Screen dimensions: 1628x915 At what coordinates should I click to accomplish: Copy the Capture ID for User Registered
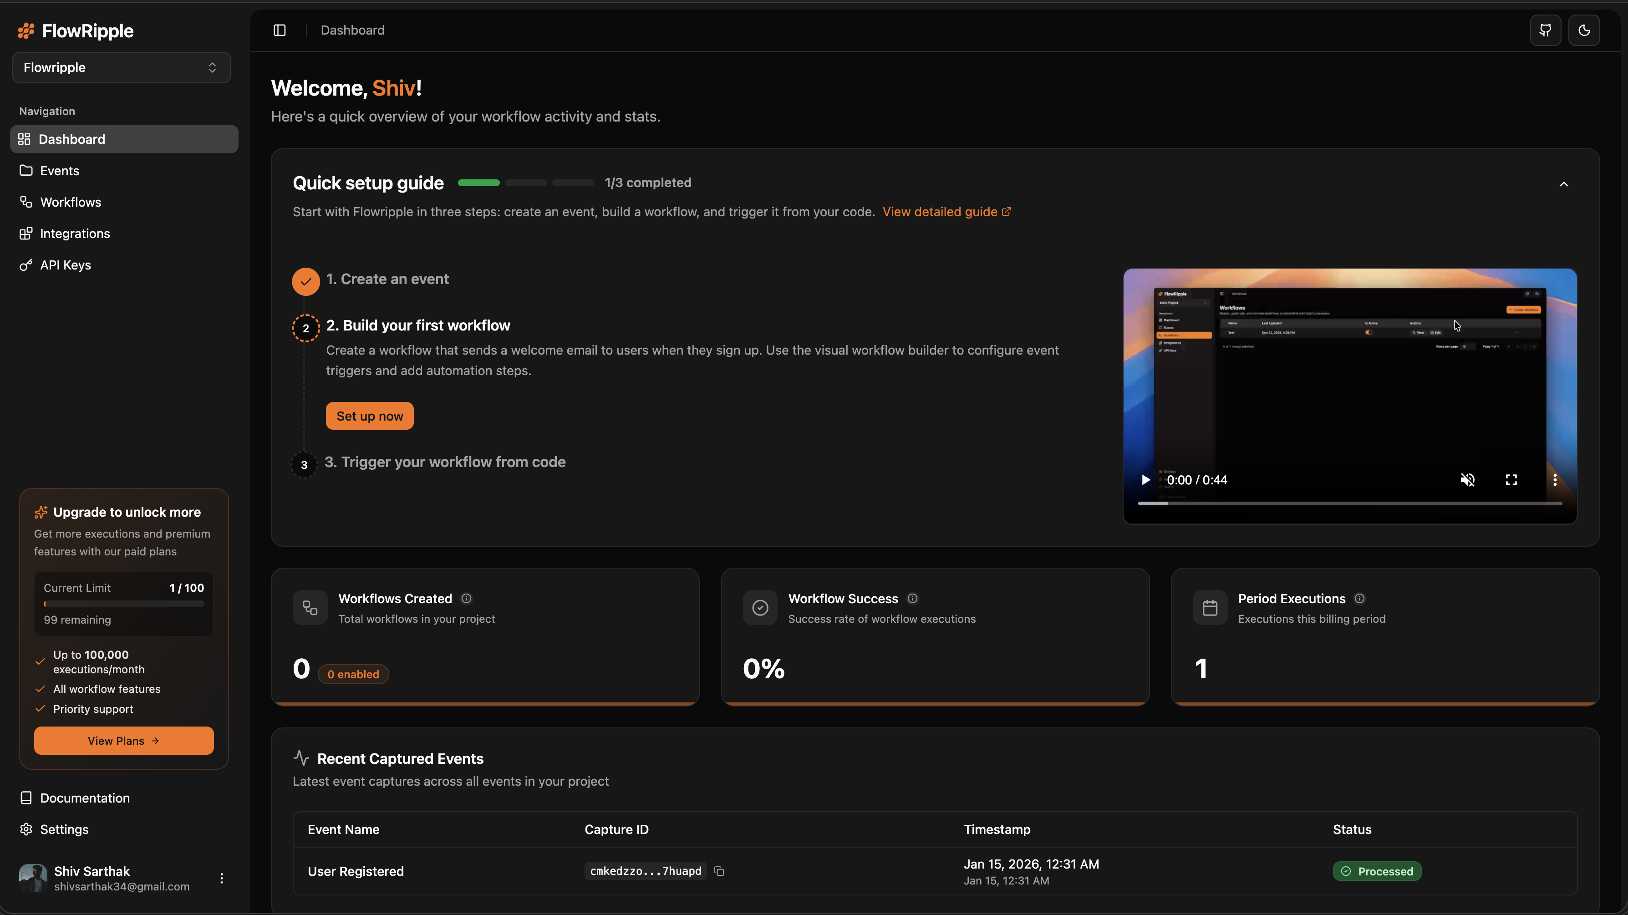(x=718, y=871)
